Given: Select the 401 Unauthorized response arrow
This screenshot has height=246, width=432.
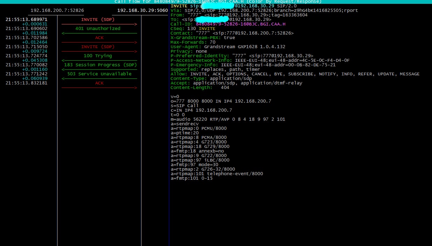Looking at the screenshot, I should (99, 33).
